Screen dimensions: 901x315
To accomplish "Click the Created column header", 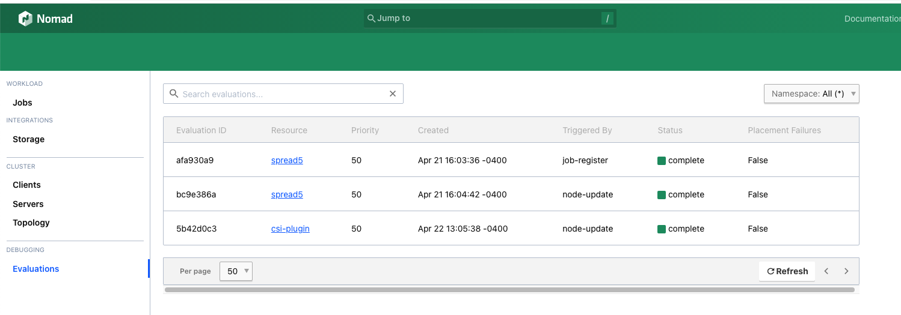I will [433, 130].
